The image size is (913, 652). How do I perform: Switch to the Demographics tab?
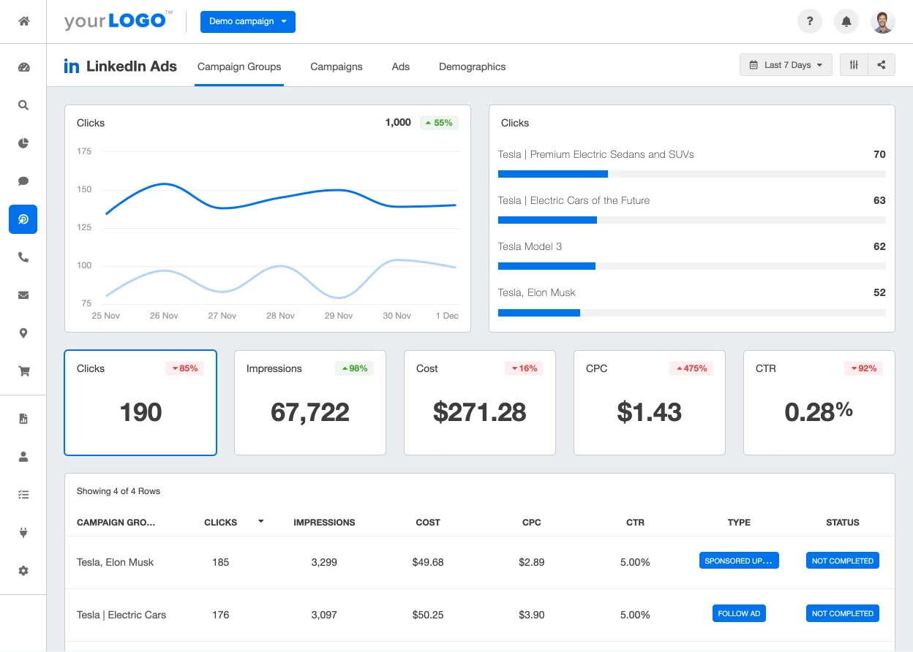[x=472, y=67]
